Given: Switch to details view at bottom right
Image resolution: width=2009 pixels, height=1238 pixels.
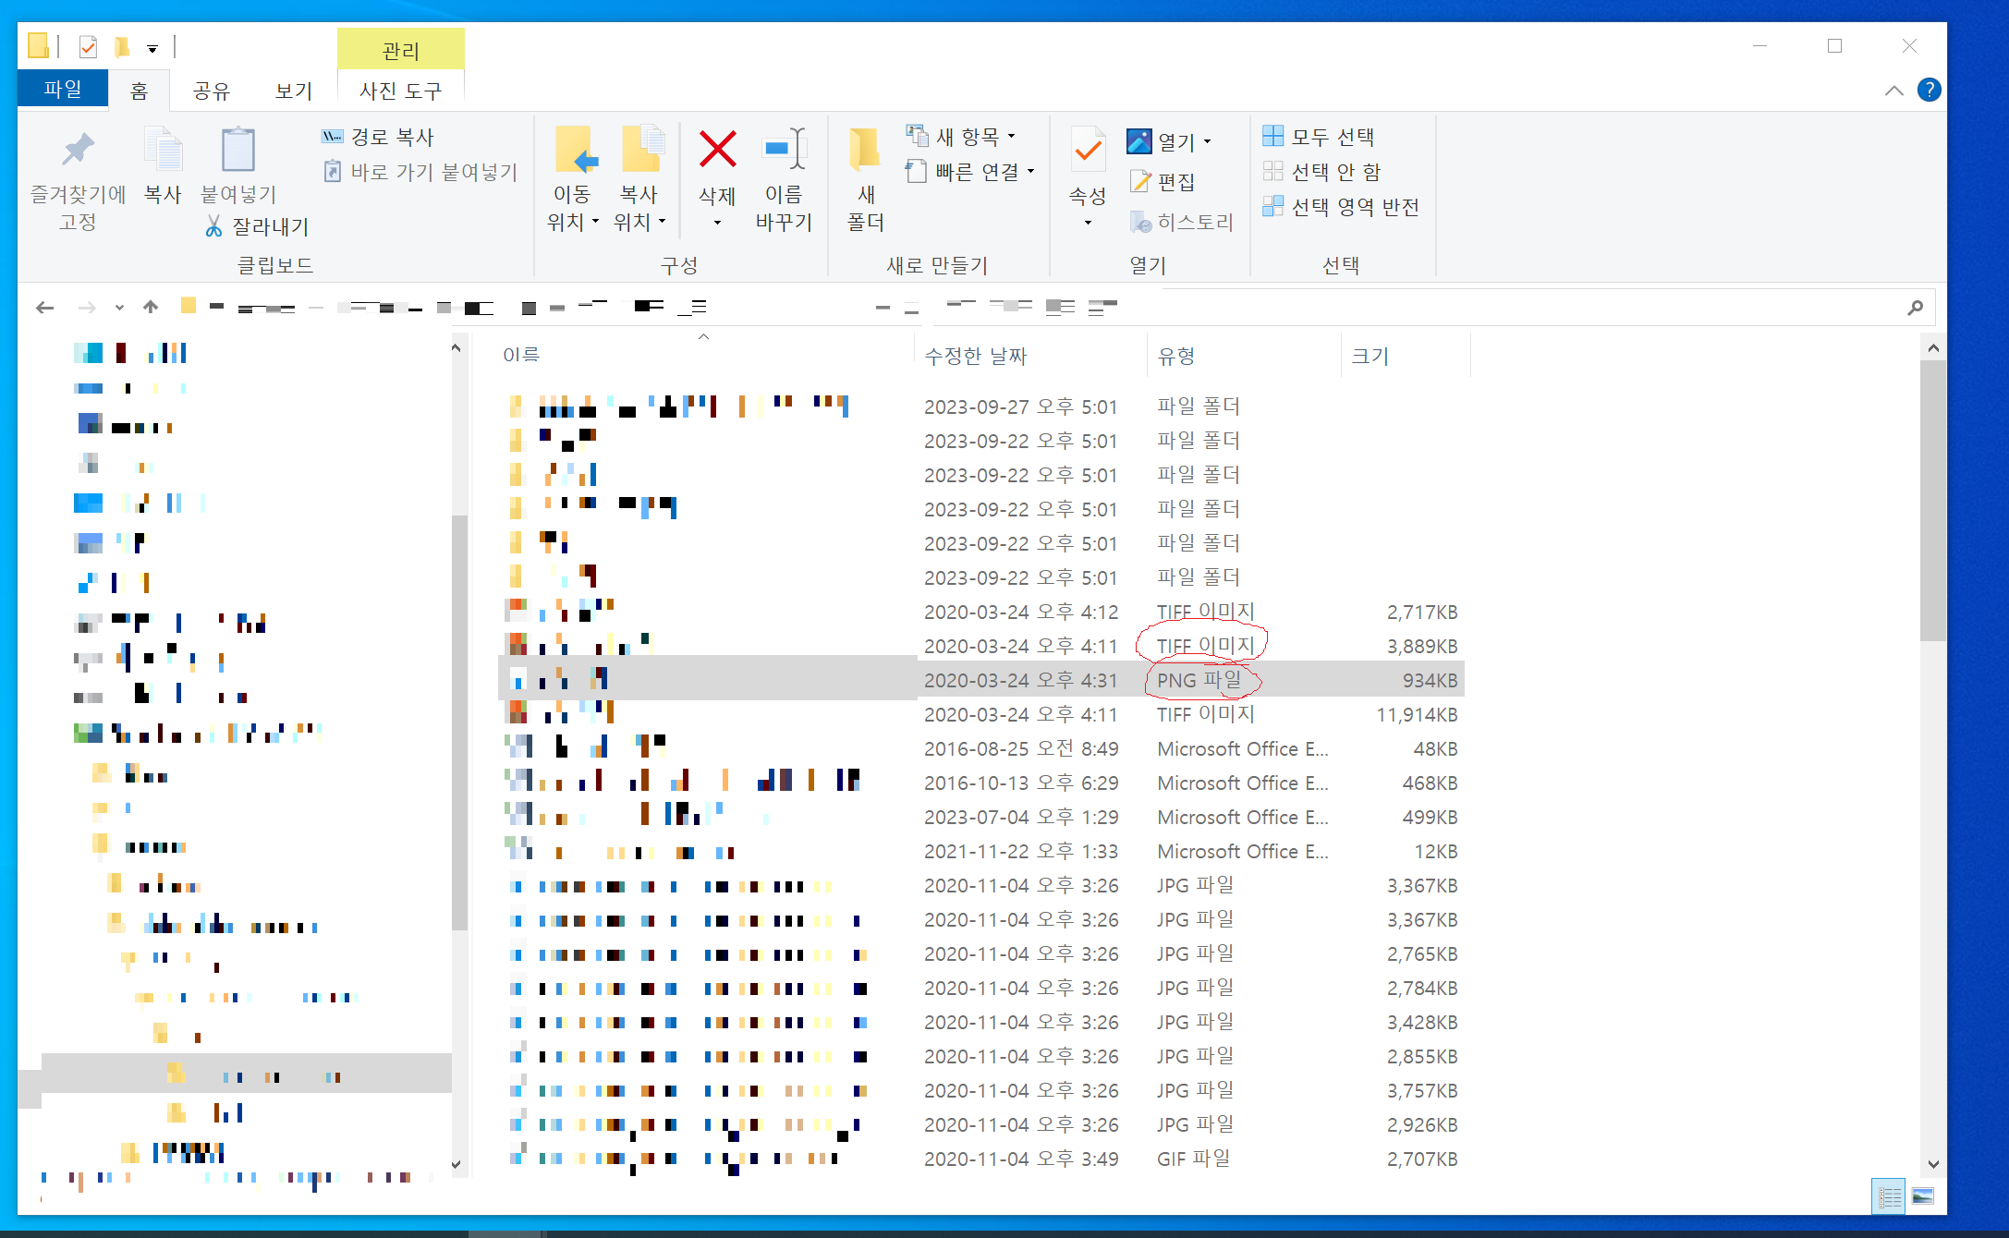Looking at the screenshot, I should tap(1889, 1195).
